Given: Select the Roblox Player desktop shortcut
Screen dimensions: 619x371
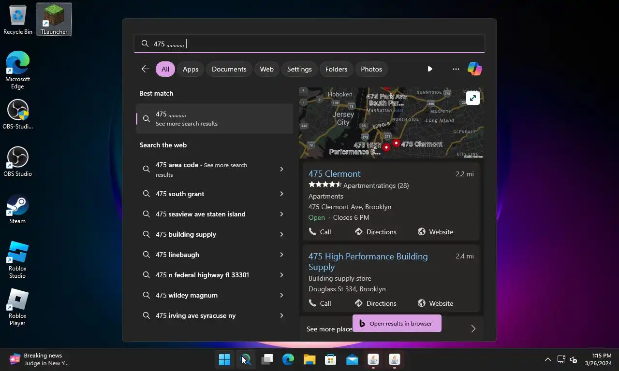Looking at the screenshot, I should point(18,307).
